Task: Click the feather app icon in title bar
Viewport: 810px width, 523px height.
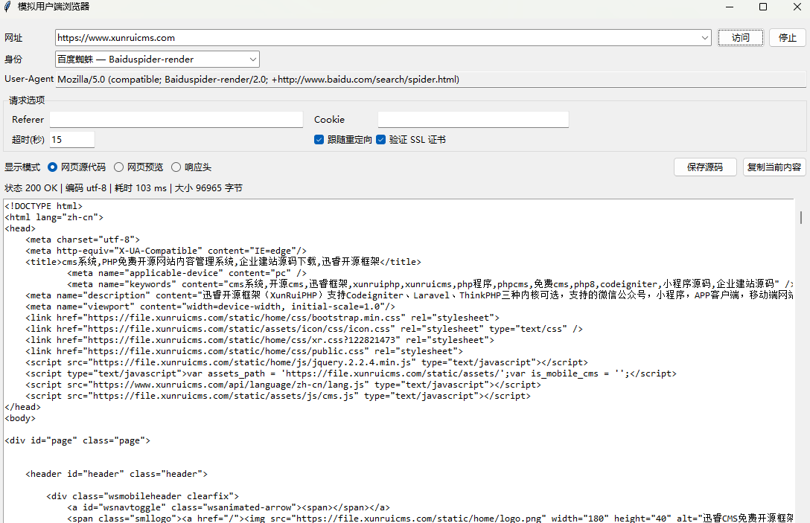Action: [7, 7]
